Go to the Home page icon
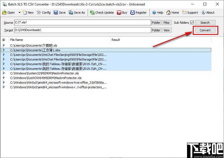 tap(168, 13)
